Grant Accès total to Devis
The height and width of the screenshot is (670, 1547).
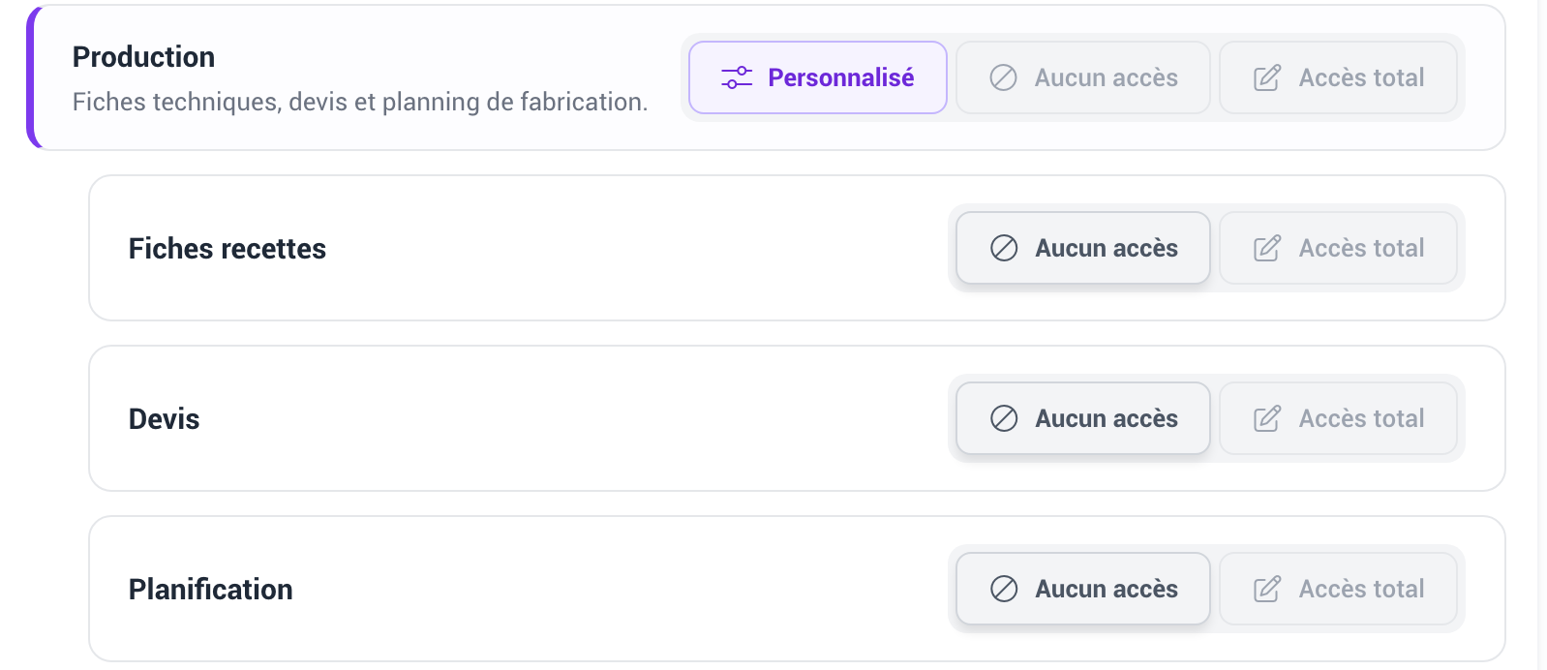[x=1338, y=418]
